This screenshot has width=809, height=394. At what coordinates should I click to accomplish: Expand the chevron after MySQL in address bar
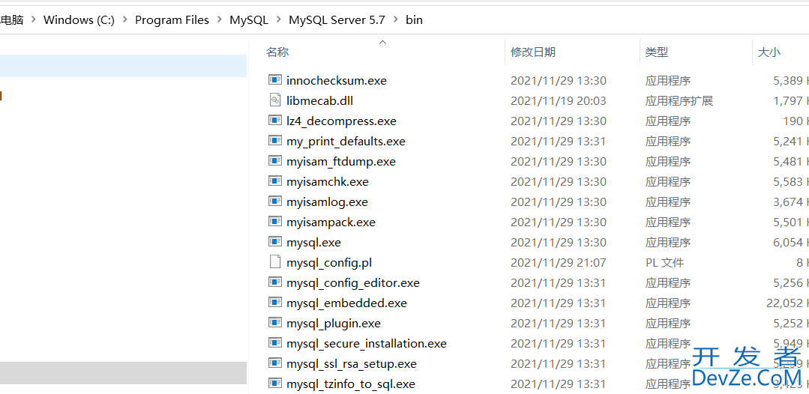coord(279,20)
